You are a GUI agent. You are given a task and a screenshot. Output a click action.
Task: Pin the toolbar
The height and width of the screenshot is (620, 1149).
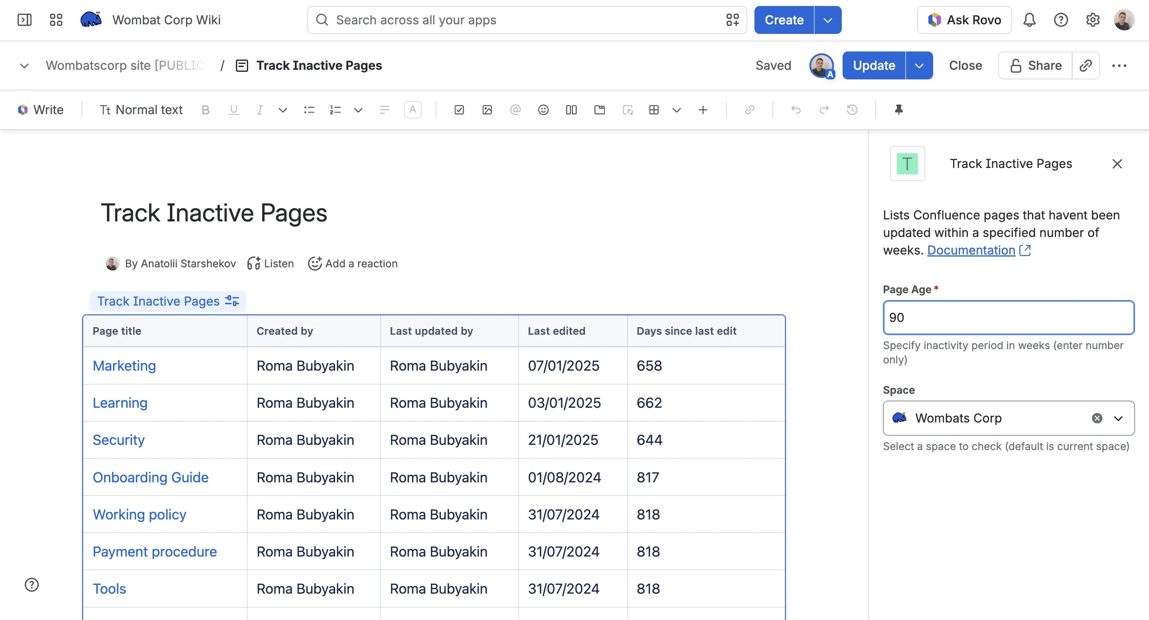(x=899, y=110)
